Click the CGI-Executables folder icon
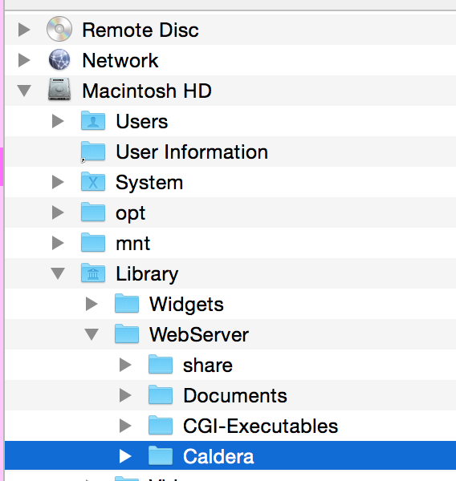456x481 pixels. [x=161, y=426]
